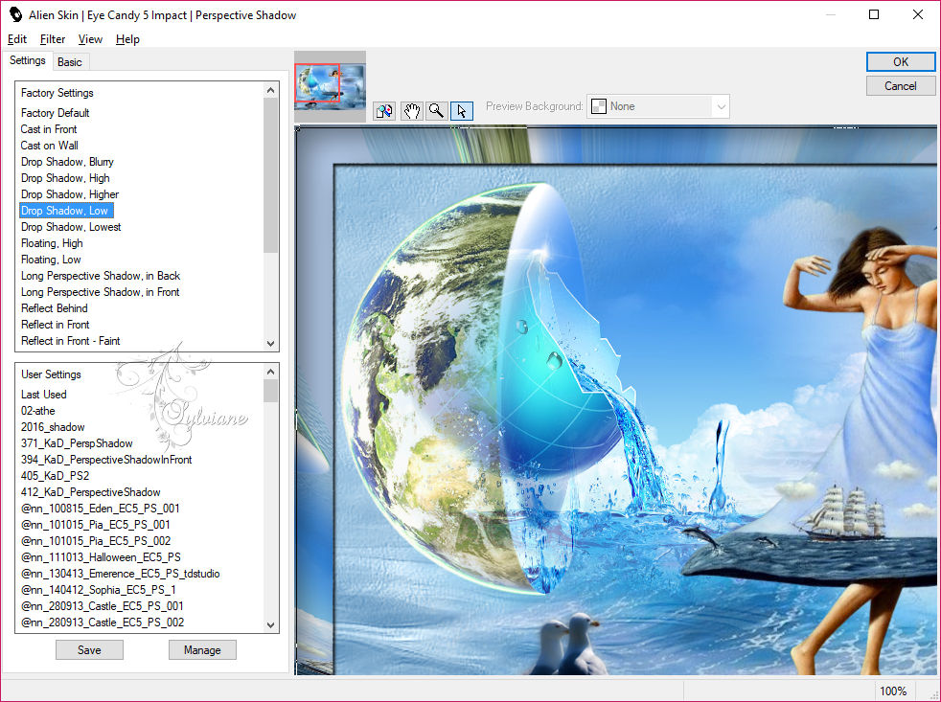This screenshot has width=941, height=702.
Task: Select the Last Used user setting
Action: pos(44,395)
